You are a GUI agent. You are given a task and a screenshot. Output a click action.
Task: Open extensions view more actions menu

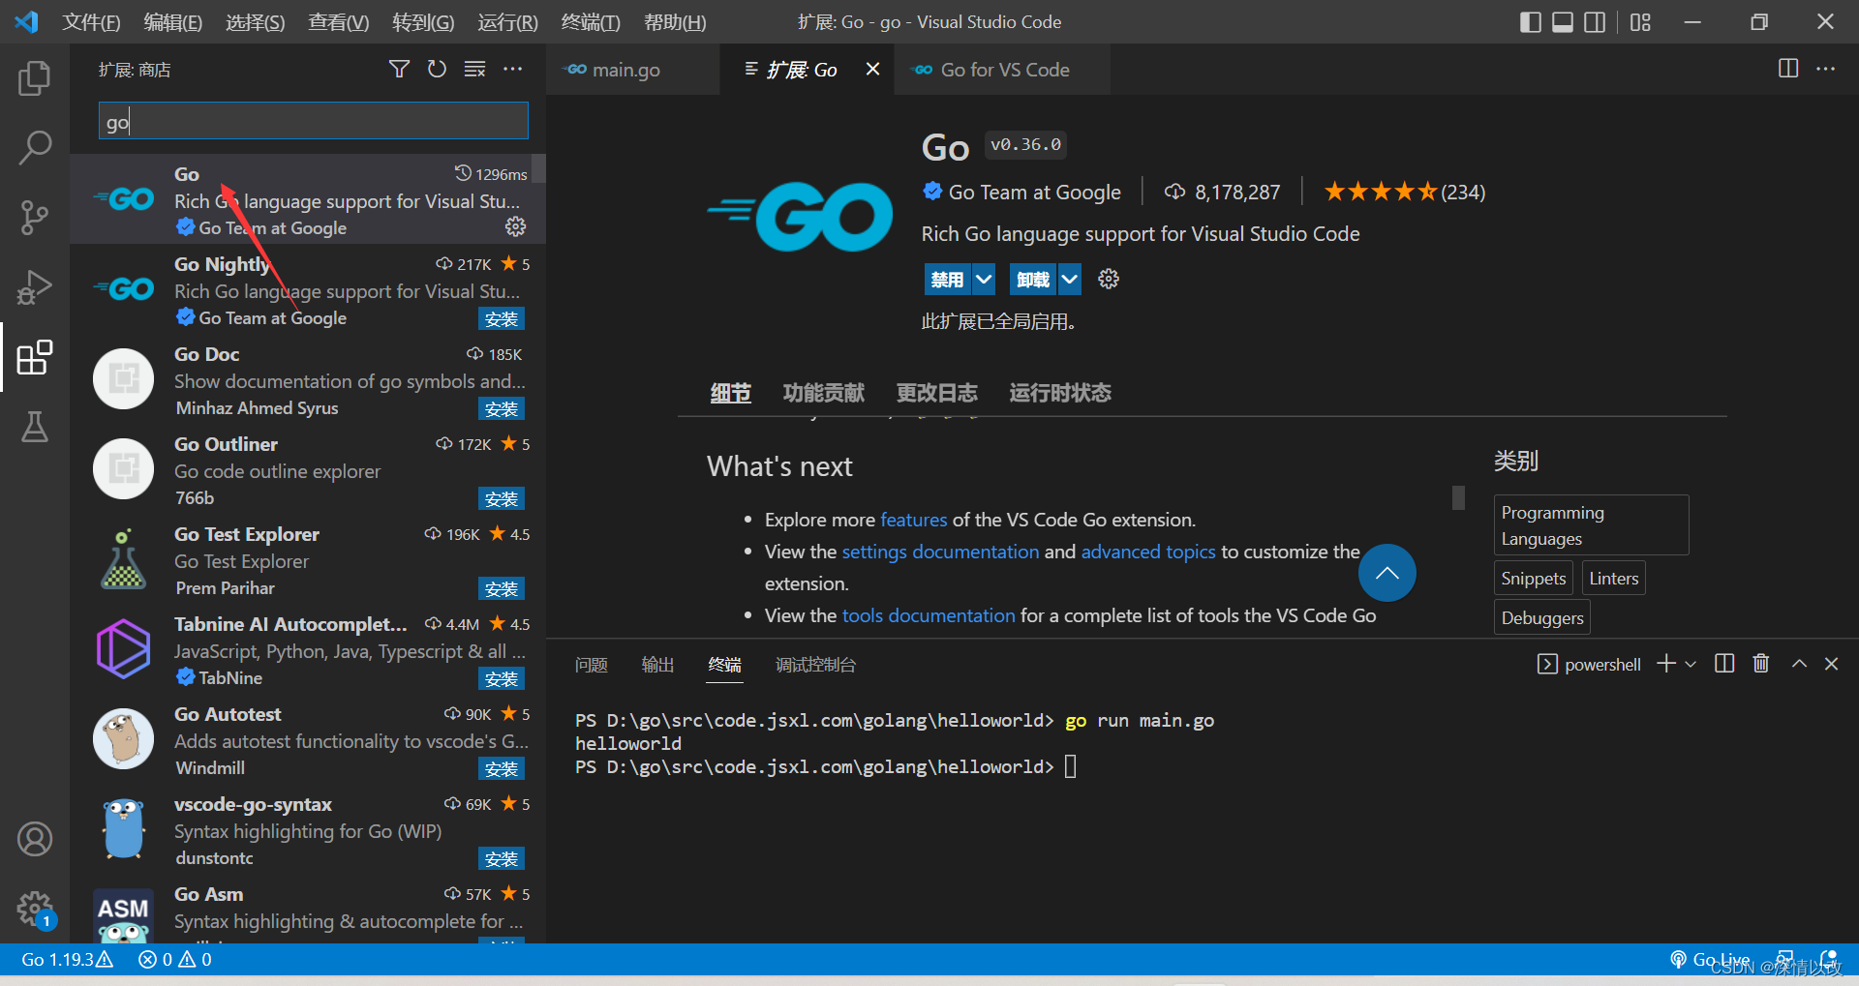pos(513,69)
